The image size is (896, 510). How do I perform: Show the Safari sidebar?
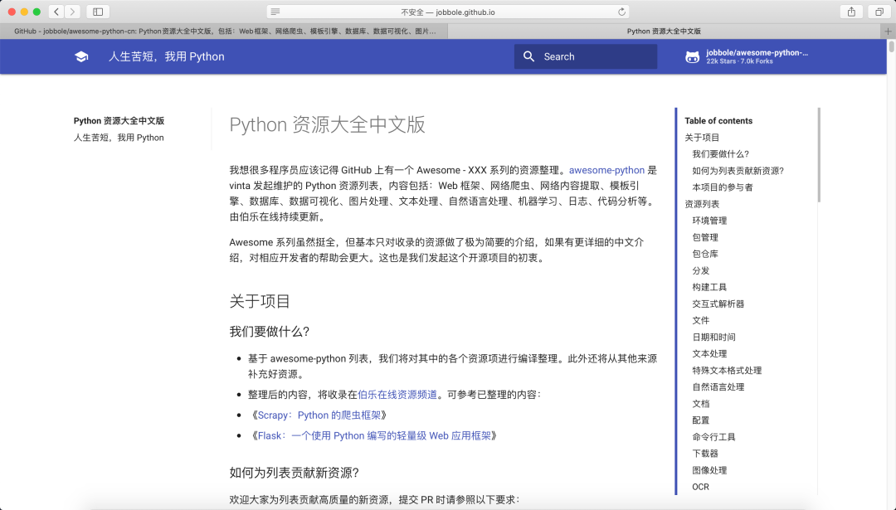[x=98, y=12]
